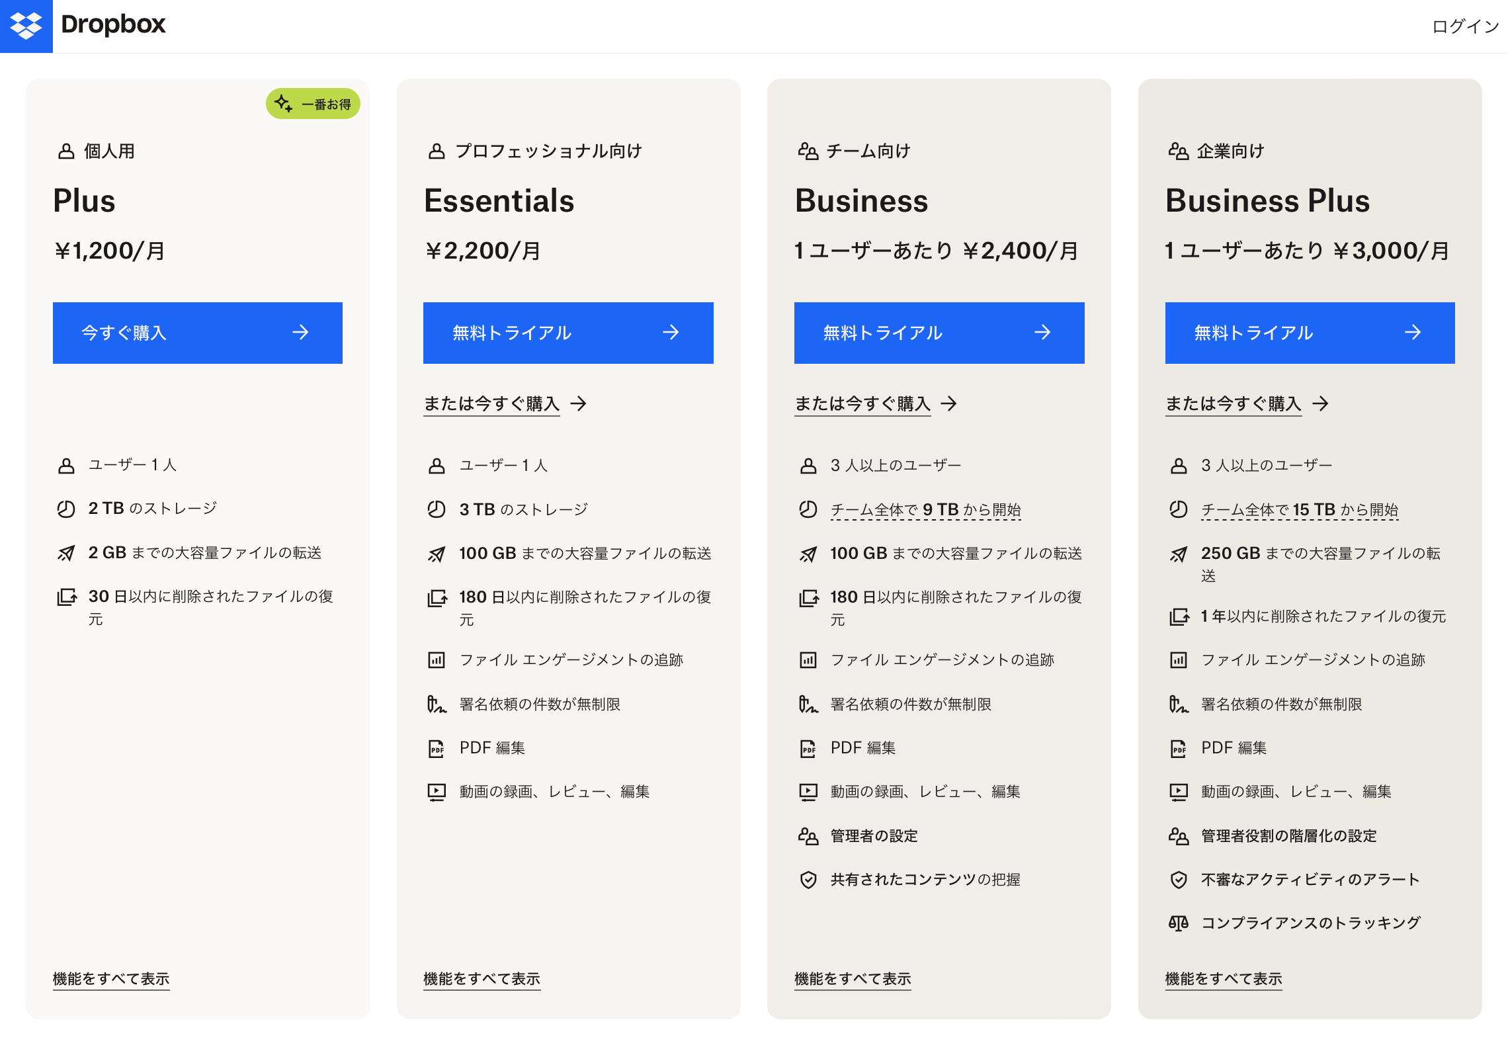Click the video icon in Essentials 動画の録画 row
1508x1053 pixels.
[x=437, y=792]
